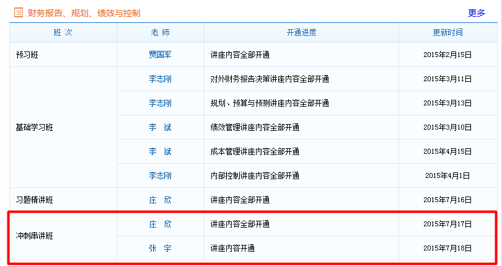The height and width of the screenshot is (266, 502).
Task: Open 李志刚 link in the 内部控制 row
Action: tap(160, 175)
